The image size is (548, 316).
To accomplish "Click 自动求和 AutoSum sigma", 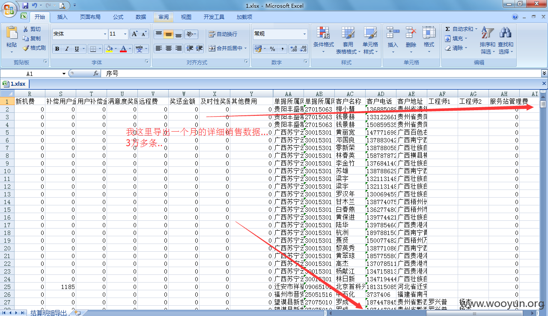I will 460,29.
